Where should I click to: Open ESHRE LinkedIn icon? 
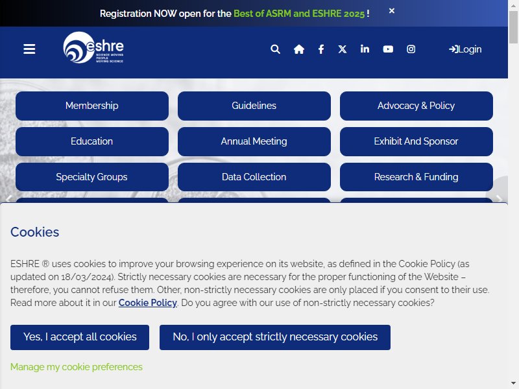pyautogui.click(x=365, y=49)
